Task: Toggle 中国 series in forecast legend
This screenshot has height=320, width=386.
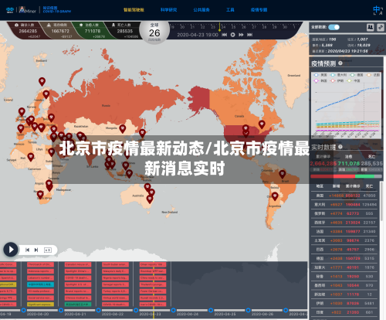Action: (x=354, y=81)
